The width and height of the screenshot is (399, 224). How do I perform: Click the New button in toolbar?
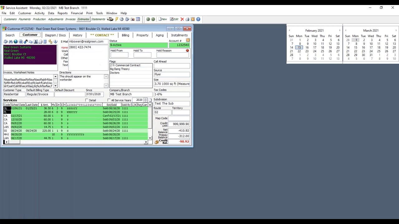pyautogui.click(x=163, y=19)
